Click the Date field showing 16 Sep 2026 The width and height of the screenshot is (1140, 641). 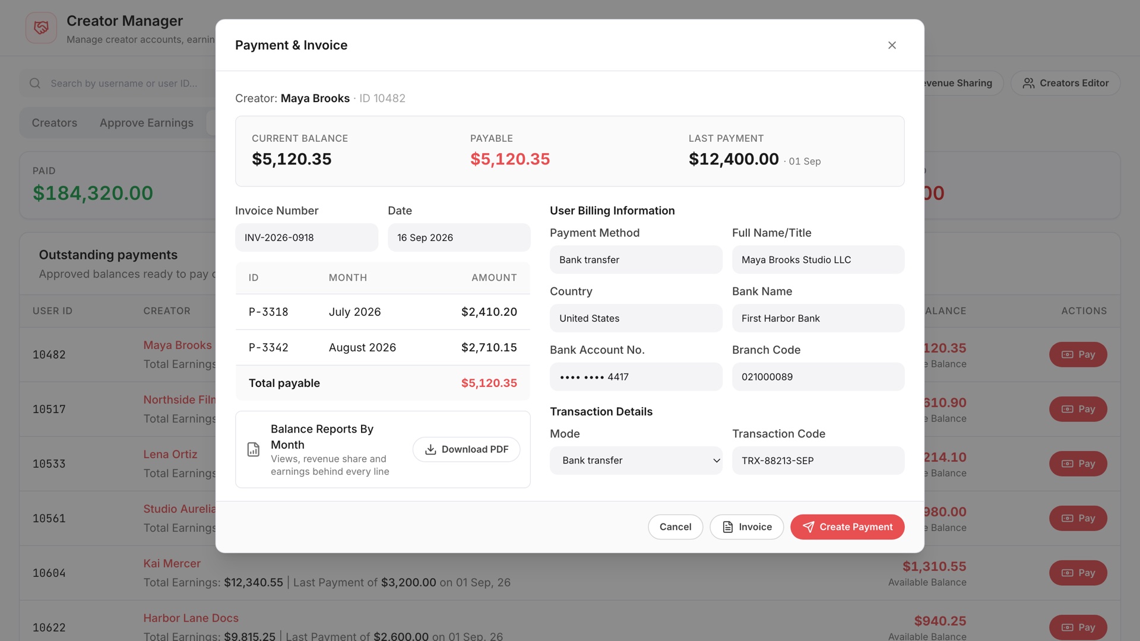(x=459, y=237)
